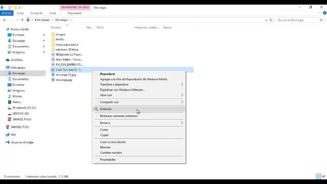The image size is (327, 184).
Task: Expand the Compartir con submenu arrow
Action: coord(182,102)
